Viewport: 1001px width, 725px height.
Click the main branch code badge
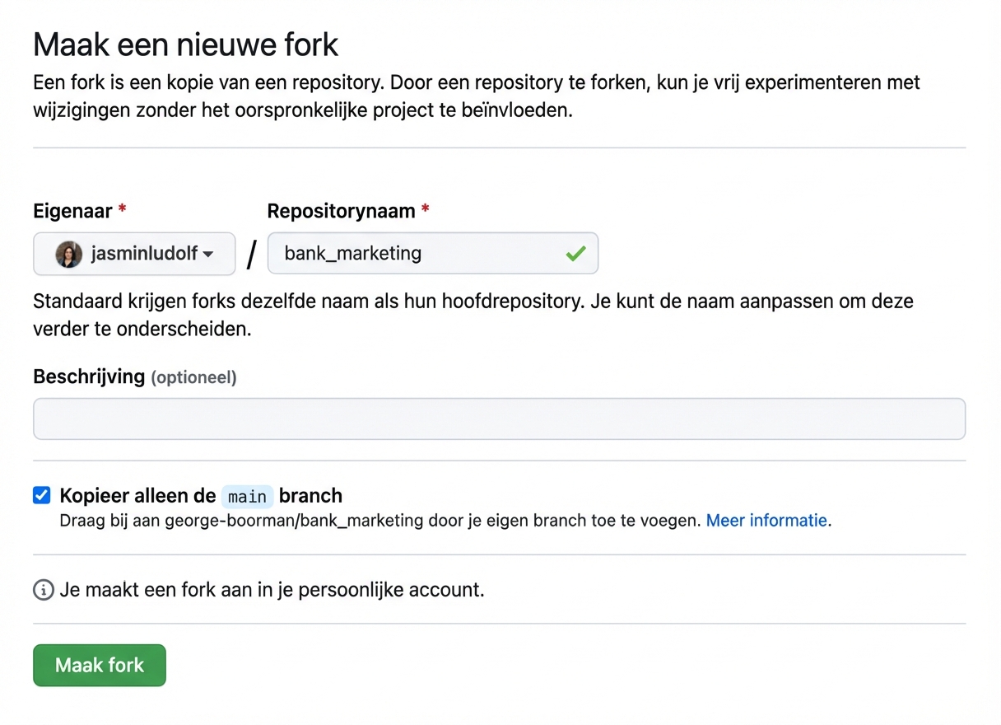(x=247, y=496)
